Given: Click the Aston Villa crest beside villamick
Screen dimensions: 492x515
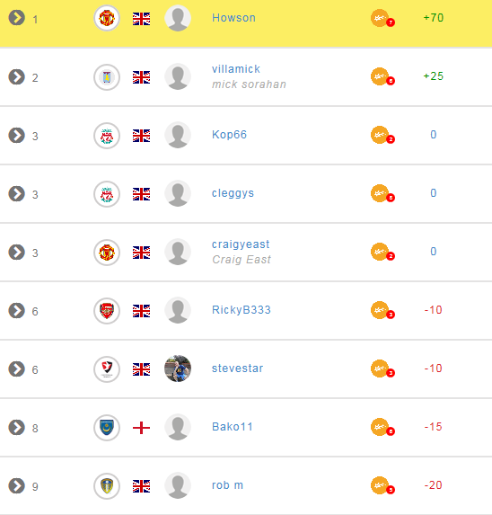Looking at the screenshot, I should pos(107,77).
